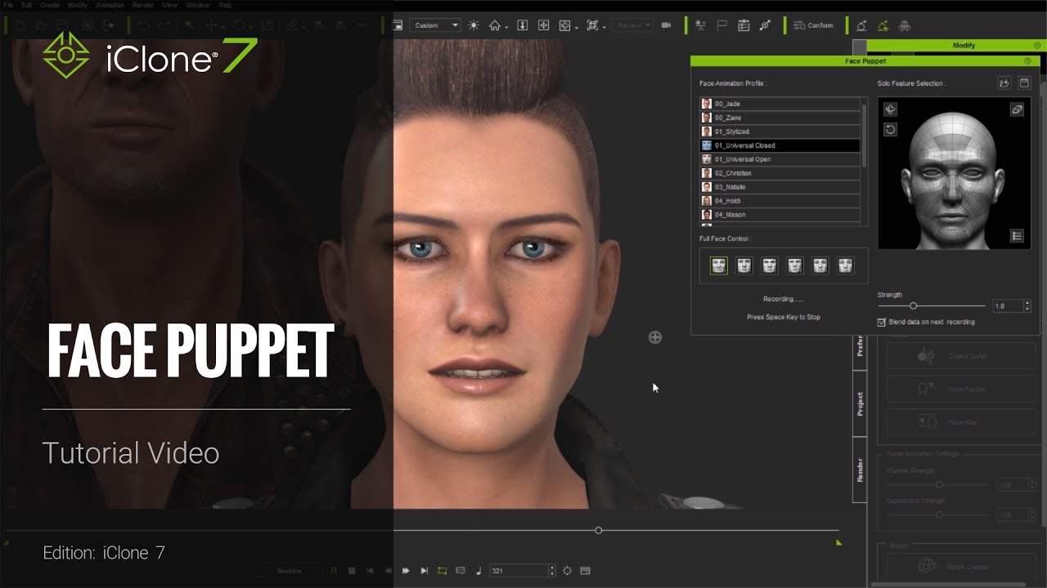Open playback settings gear icon
The image size is (1047, 588).
point(567,571)
